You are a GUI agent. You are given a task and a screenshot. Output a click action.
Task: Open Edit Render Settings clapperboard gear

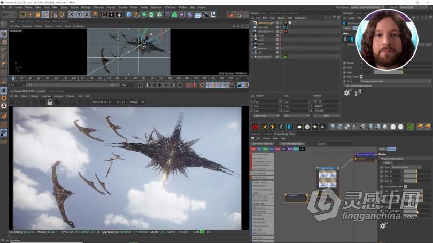click(x=119, y=14)
